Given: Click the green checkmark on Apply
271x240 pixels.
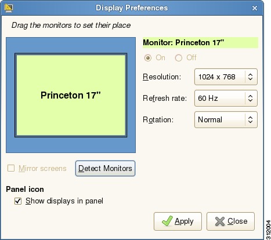Looking at the screenshot, I should (x=167, y=221).
